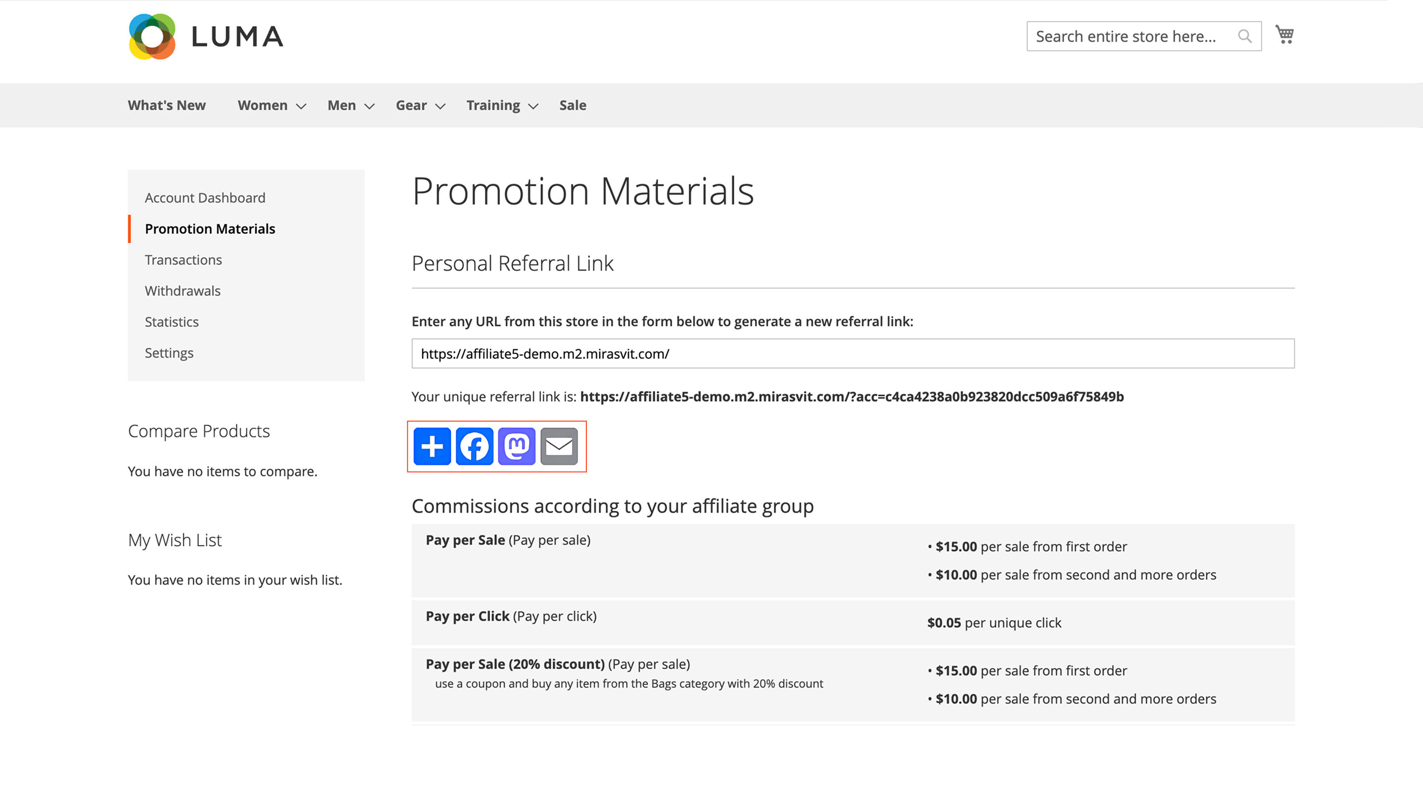This screenshot has width=1423, height=806.
Task: Go to Account Dashboard
Action: 205,198
